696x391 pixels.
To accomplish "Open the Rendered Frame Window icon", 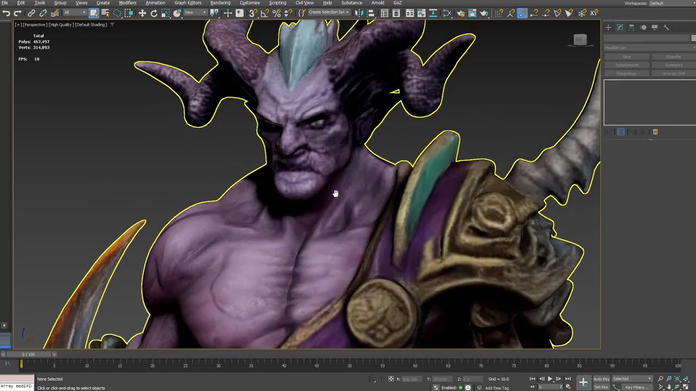I will pyautogui.click(x=472, y=13).
